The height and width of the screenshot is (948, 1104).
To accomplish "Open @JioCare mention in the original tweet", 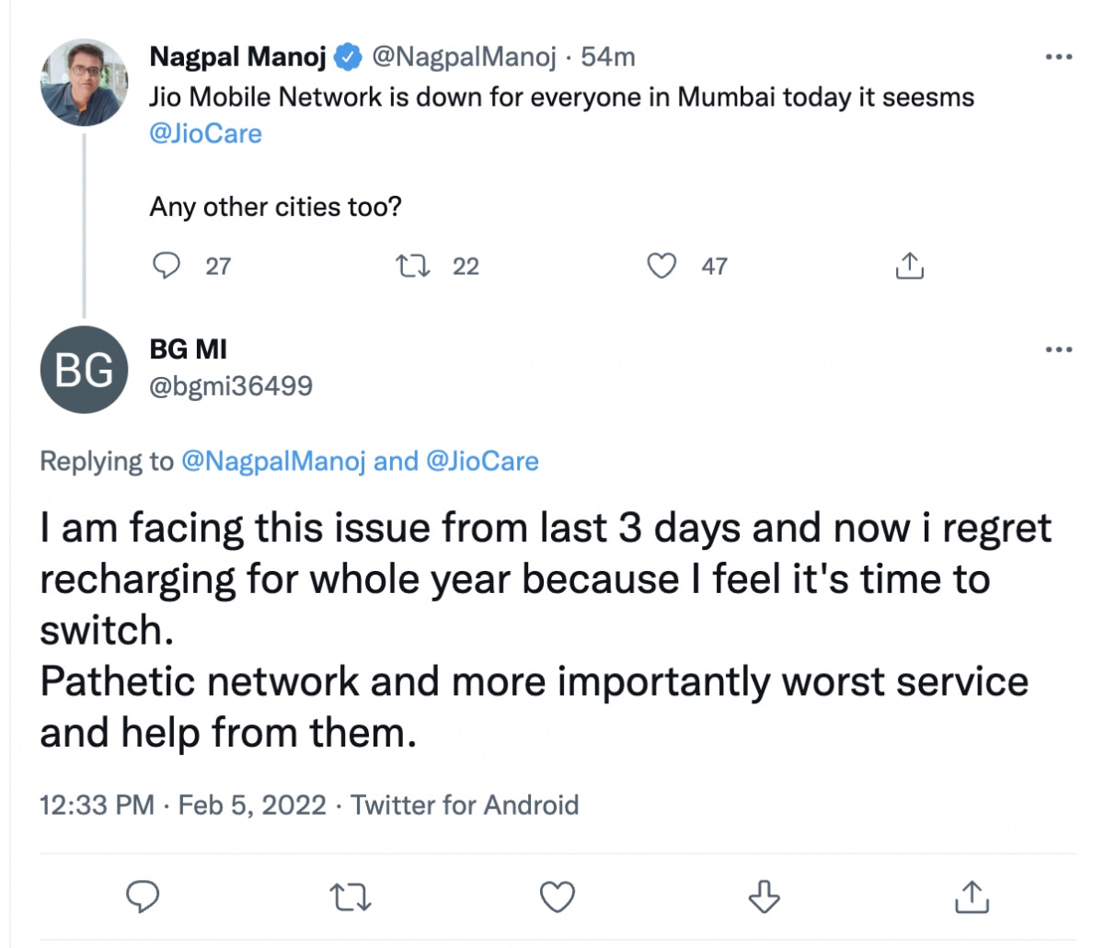I will 205,133.
